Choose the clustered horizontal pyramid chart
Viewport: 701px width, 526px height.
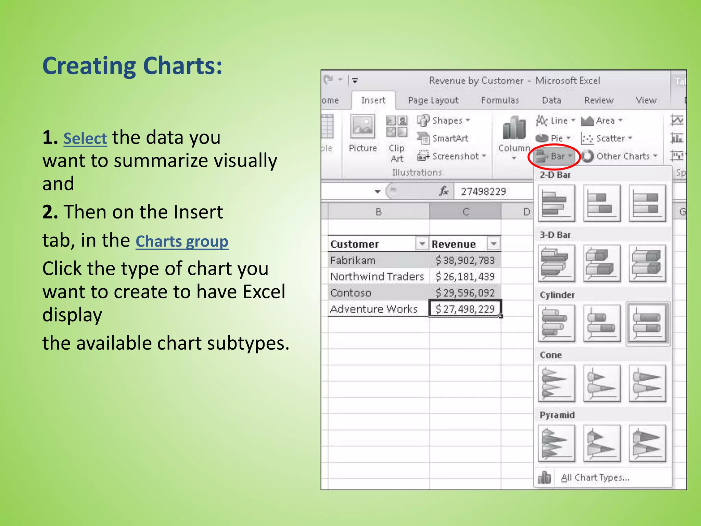point(557,443)
